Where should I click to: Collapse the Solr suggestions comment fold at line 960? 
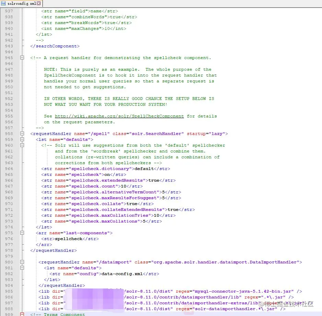(22, 145)
